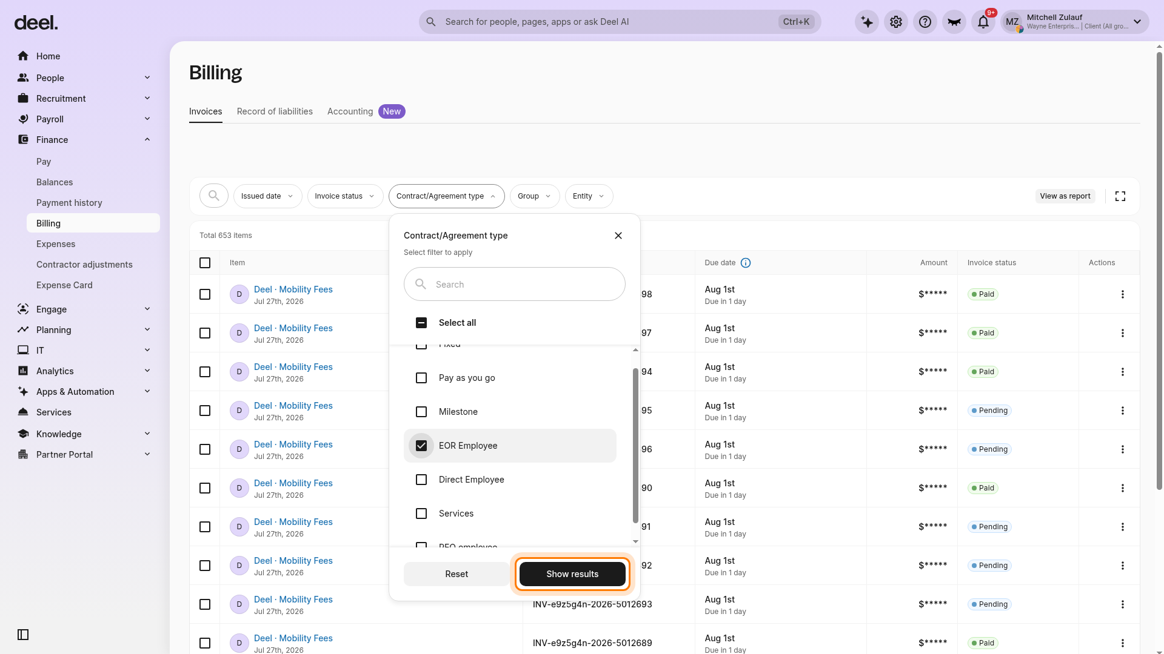Toggle fullscreen table view icon
Image resolution: width=1164 pixels, height=654 pixels.
[1120, 196]
